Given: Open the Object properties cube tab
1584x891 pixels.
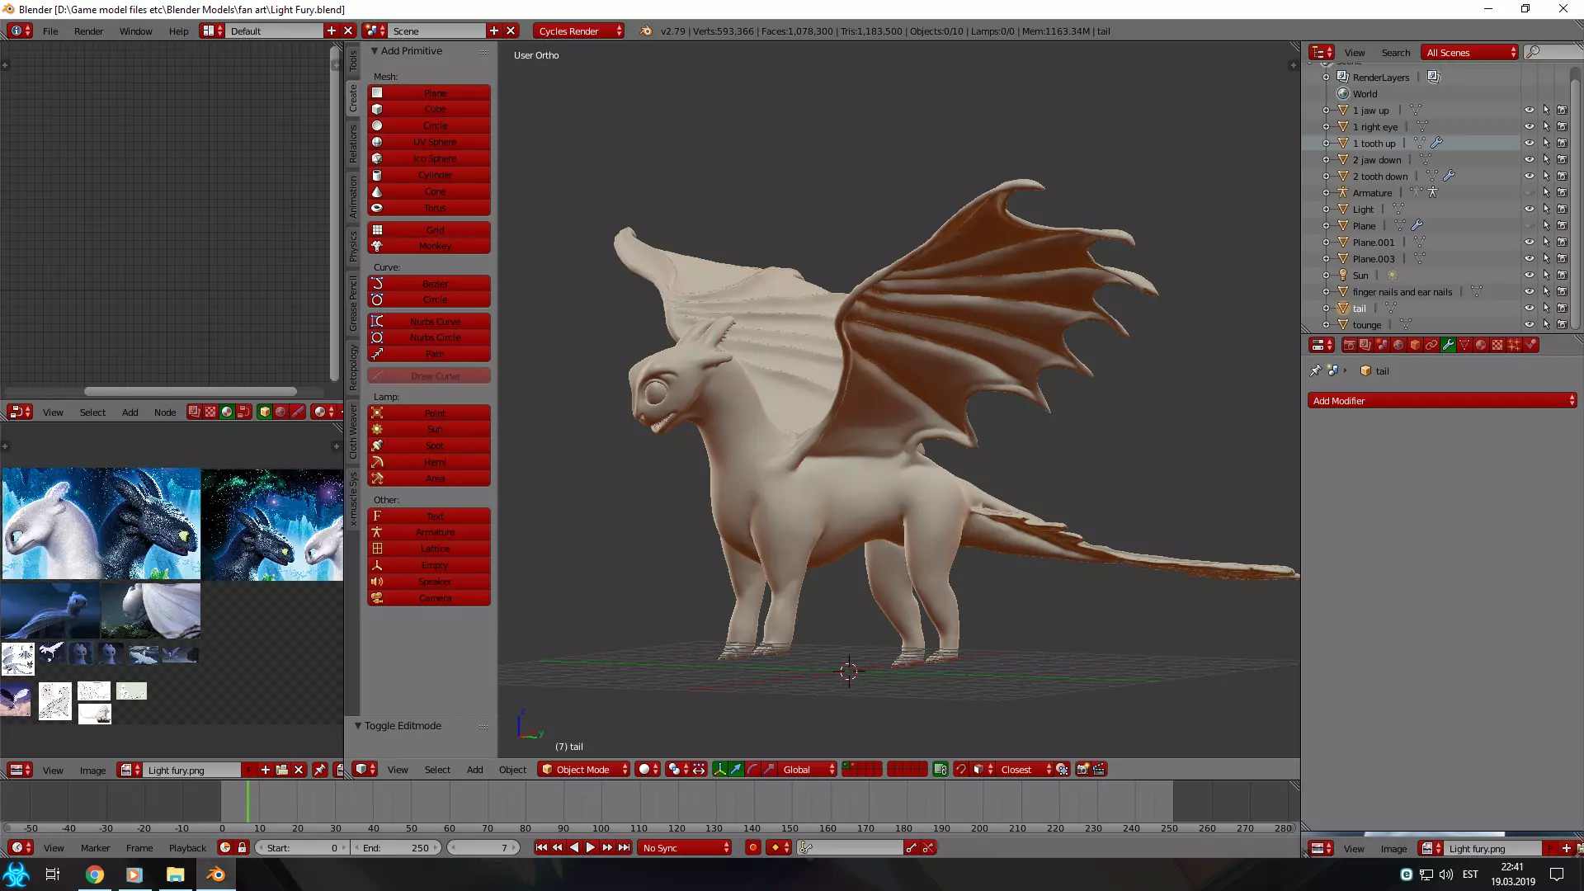Looking at the screenshot, I should tap(1415, 345).
